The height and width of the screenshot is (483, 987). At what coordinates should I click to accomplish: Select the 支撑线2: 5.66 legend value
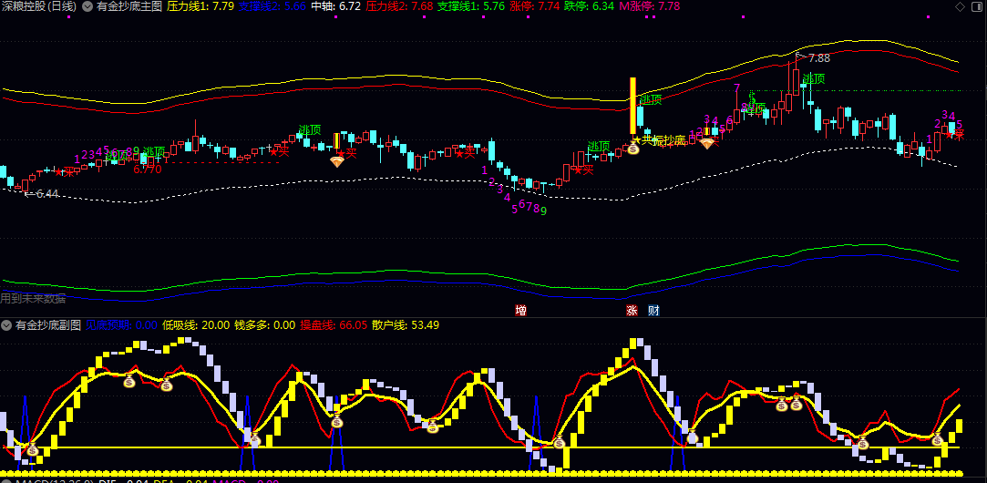272,7
